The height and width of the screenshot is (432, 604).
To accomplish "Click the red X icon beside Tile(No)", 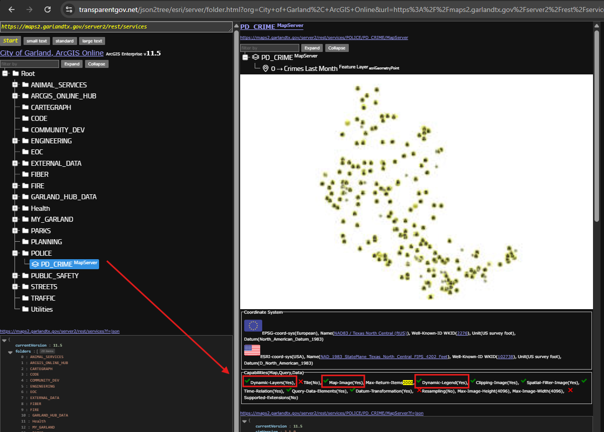I will 300,382.
